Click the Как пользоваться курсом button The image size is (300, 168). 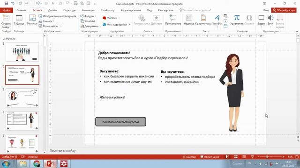click(x=120, y=122)
